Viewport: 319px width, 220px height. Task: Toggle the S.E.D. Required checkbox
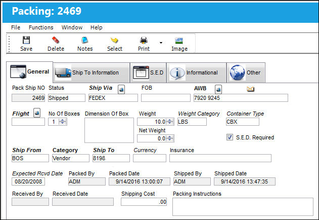pyautogui.click(x=230, y=137)
